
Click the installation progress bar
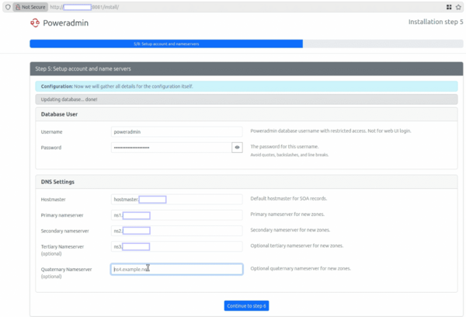[166, 44]
